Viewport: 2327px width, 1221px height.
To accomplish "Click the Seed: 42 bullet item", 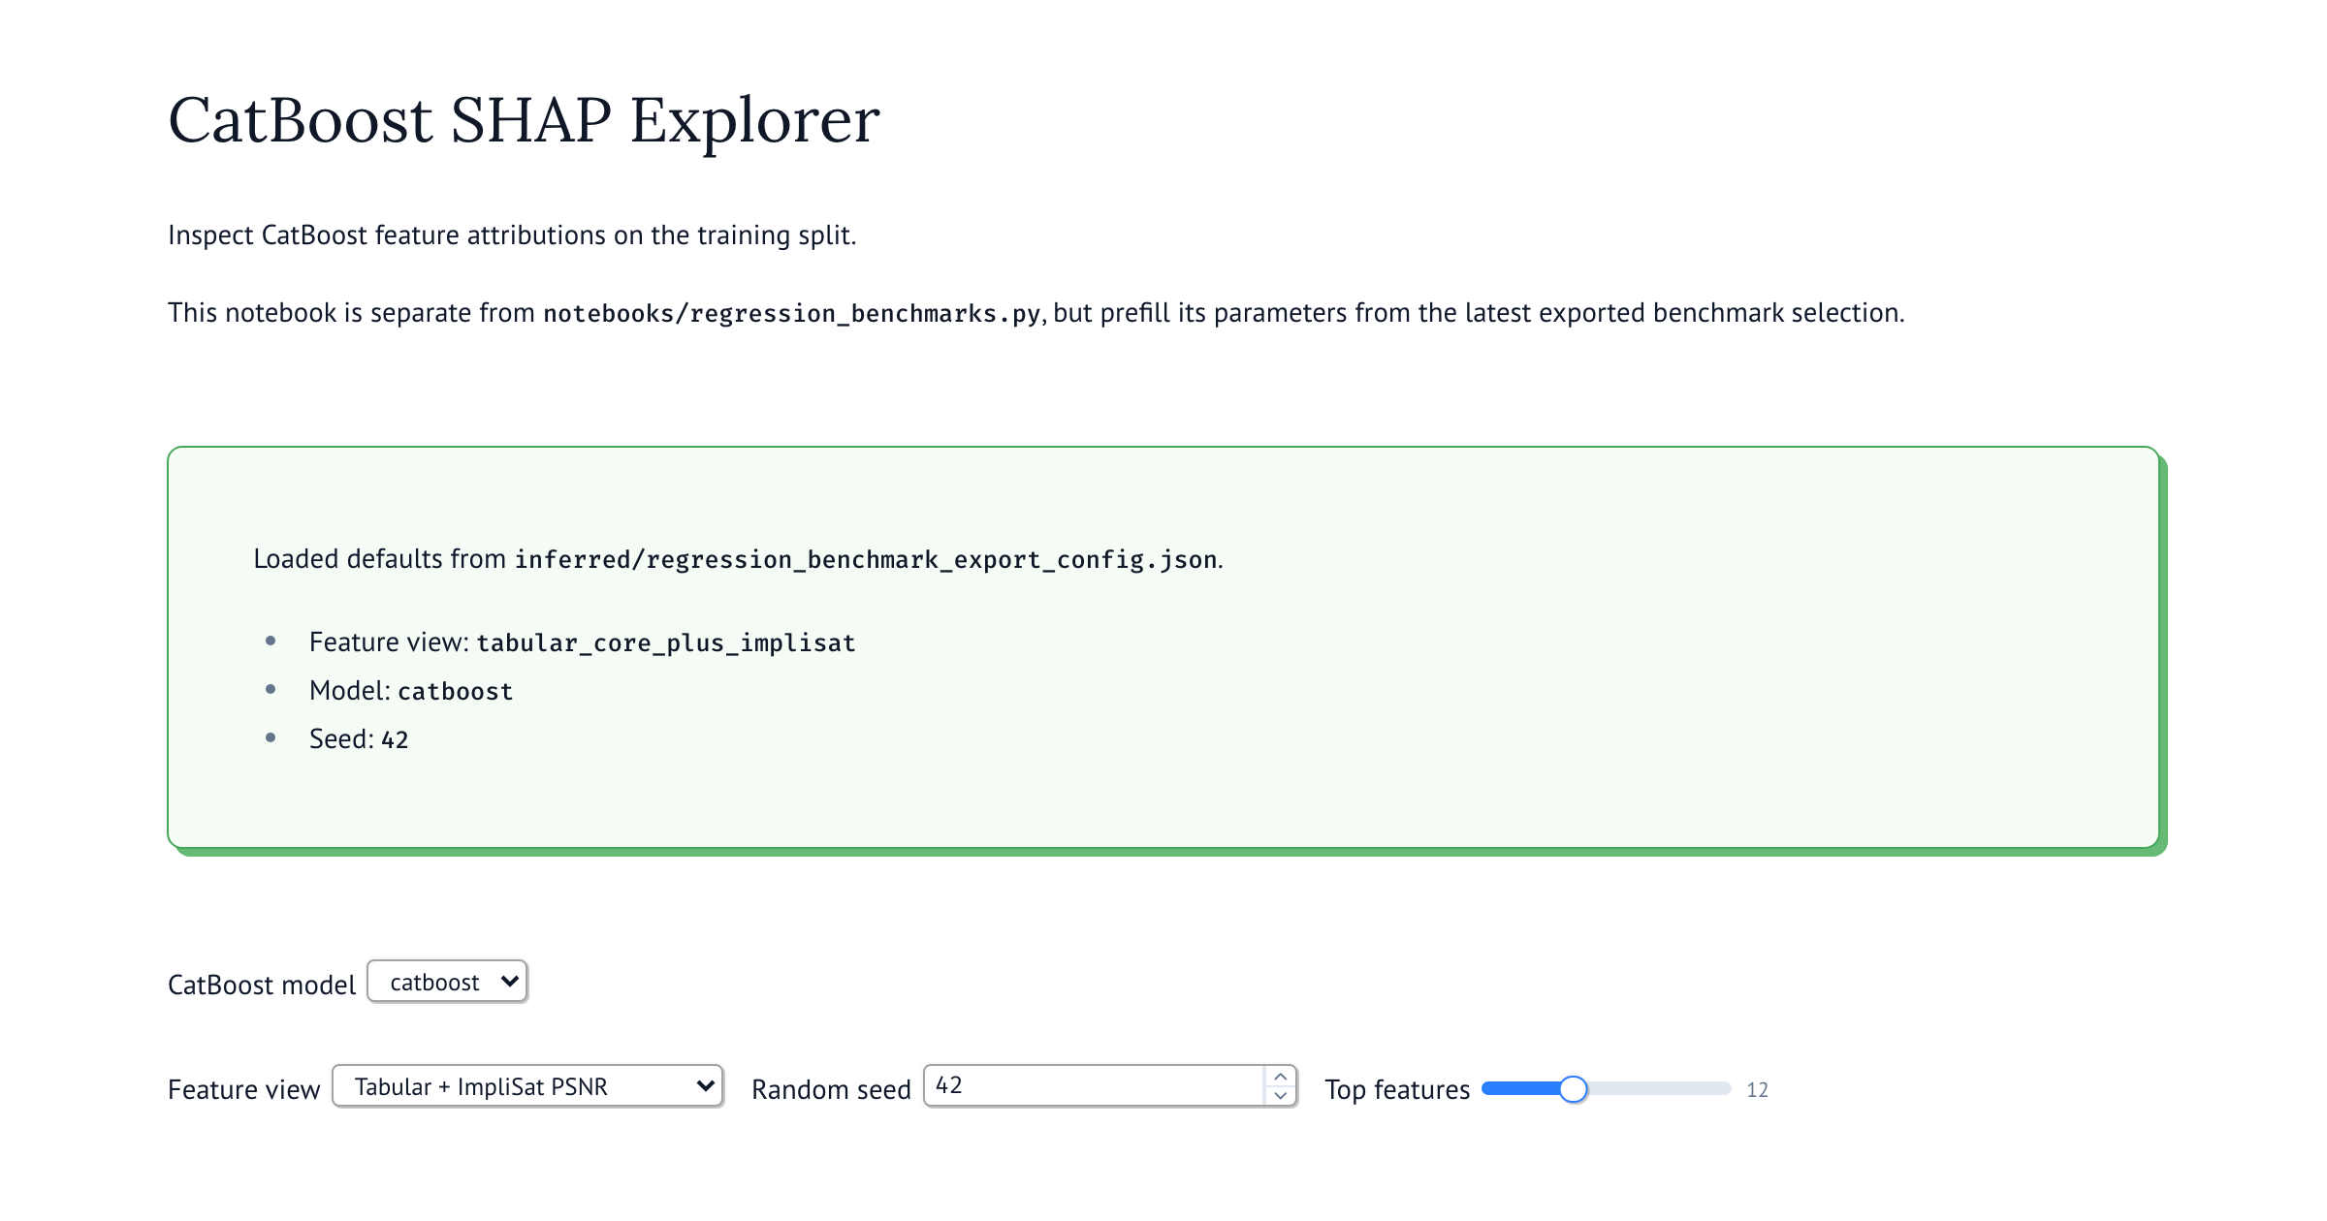I will pos(359,739).
